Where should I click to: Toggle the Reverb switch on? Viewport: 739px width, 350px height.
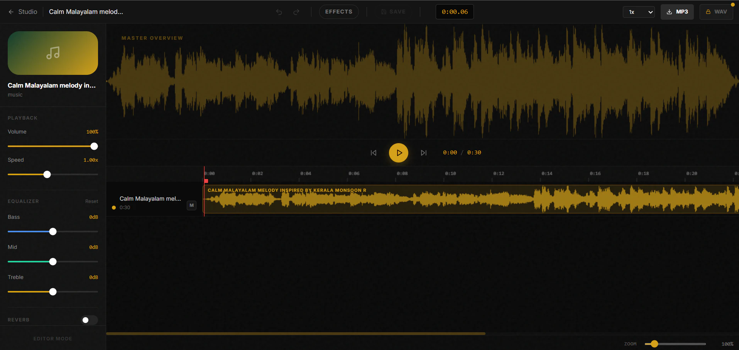(x=90, y=320)
